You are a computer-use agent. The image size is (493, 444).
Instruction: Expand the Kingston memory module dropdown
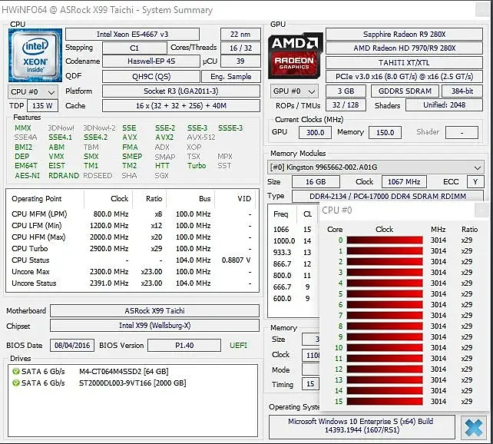(x=376, y=167)
